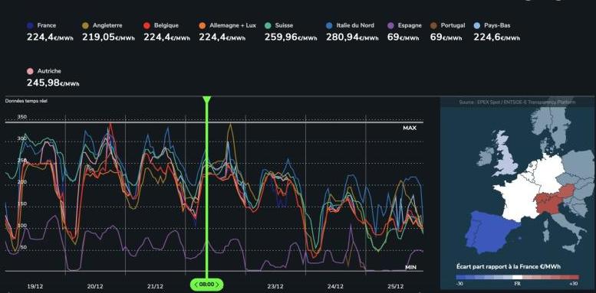This screenshot has width=596, height=293.
Task: Select the France legend label
Action: coord(47,25)
